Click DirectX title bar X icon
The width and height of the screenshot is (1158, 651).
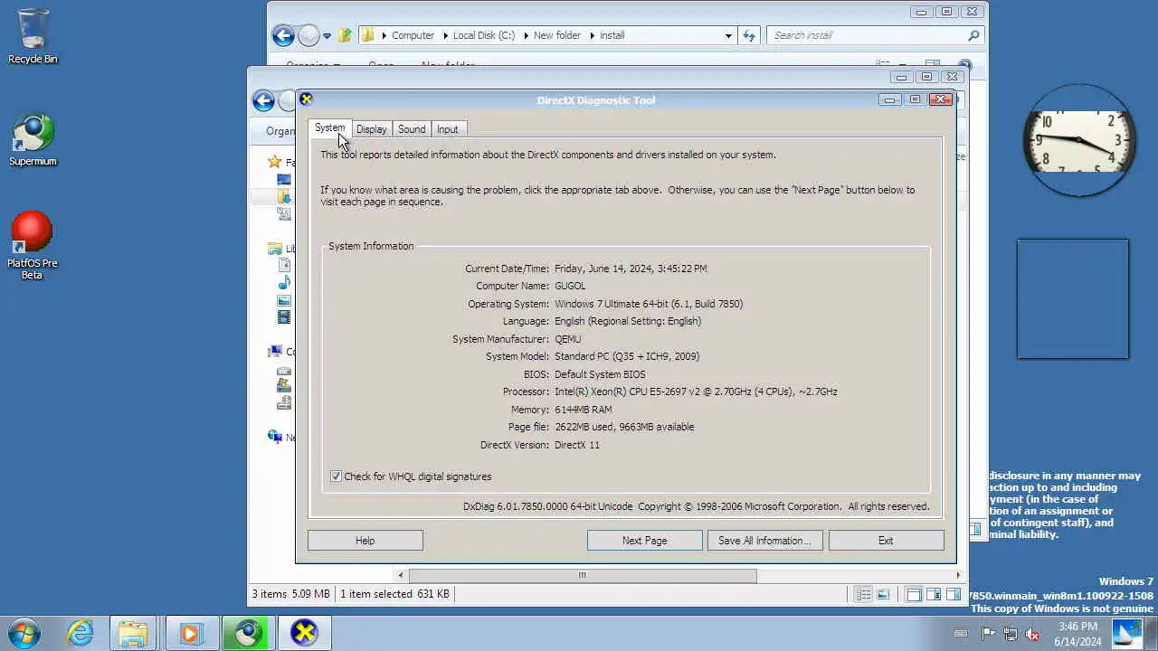pyautogui.click(x=307, y=99)
